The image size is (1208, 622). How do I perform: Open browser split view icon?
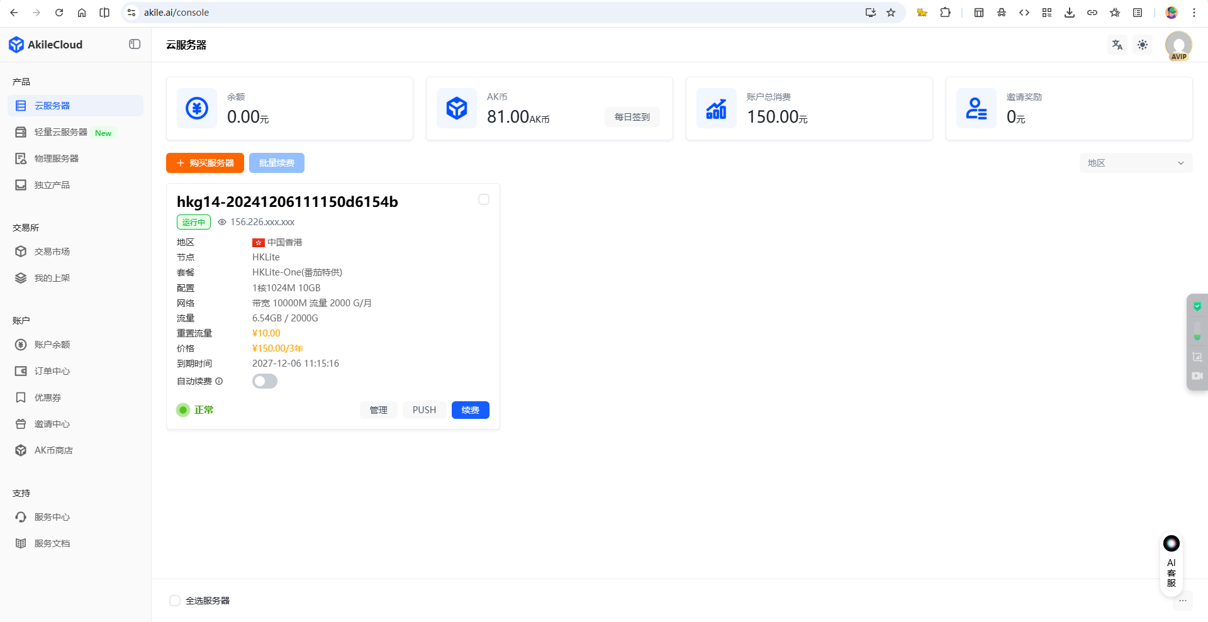click(x=104, y=13)
